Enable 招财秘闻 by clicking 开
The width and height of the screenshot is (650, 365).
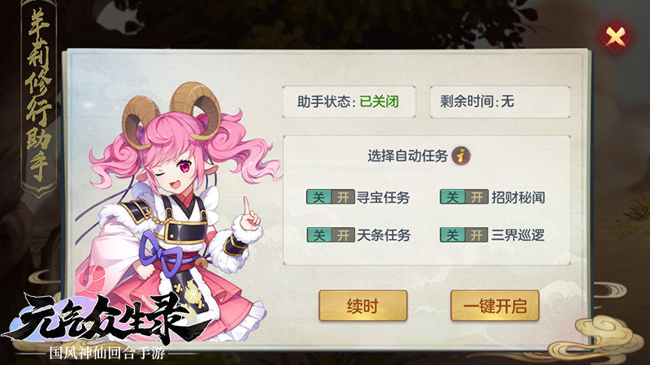click(476, 197)
